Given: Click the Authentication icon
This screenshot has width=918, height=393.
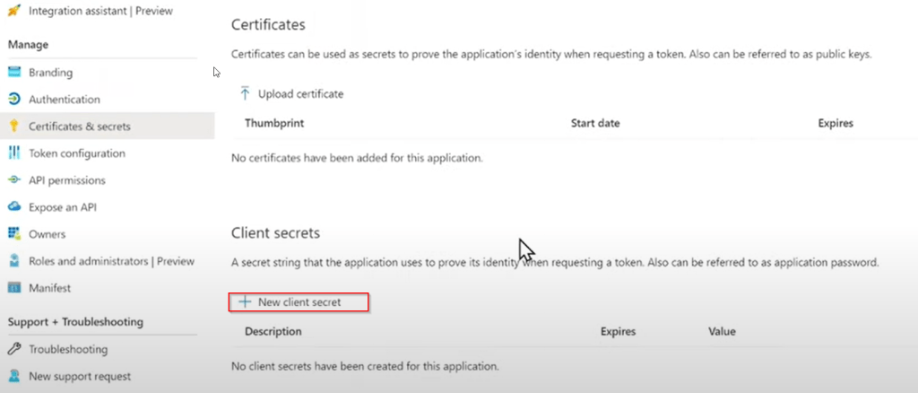Looking at the screenshot, I should pyautogui.click(x=14, y=100).
